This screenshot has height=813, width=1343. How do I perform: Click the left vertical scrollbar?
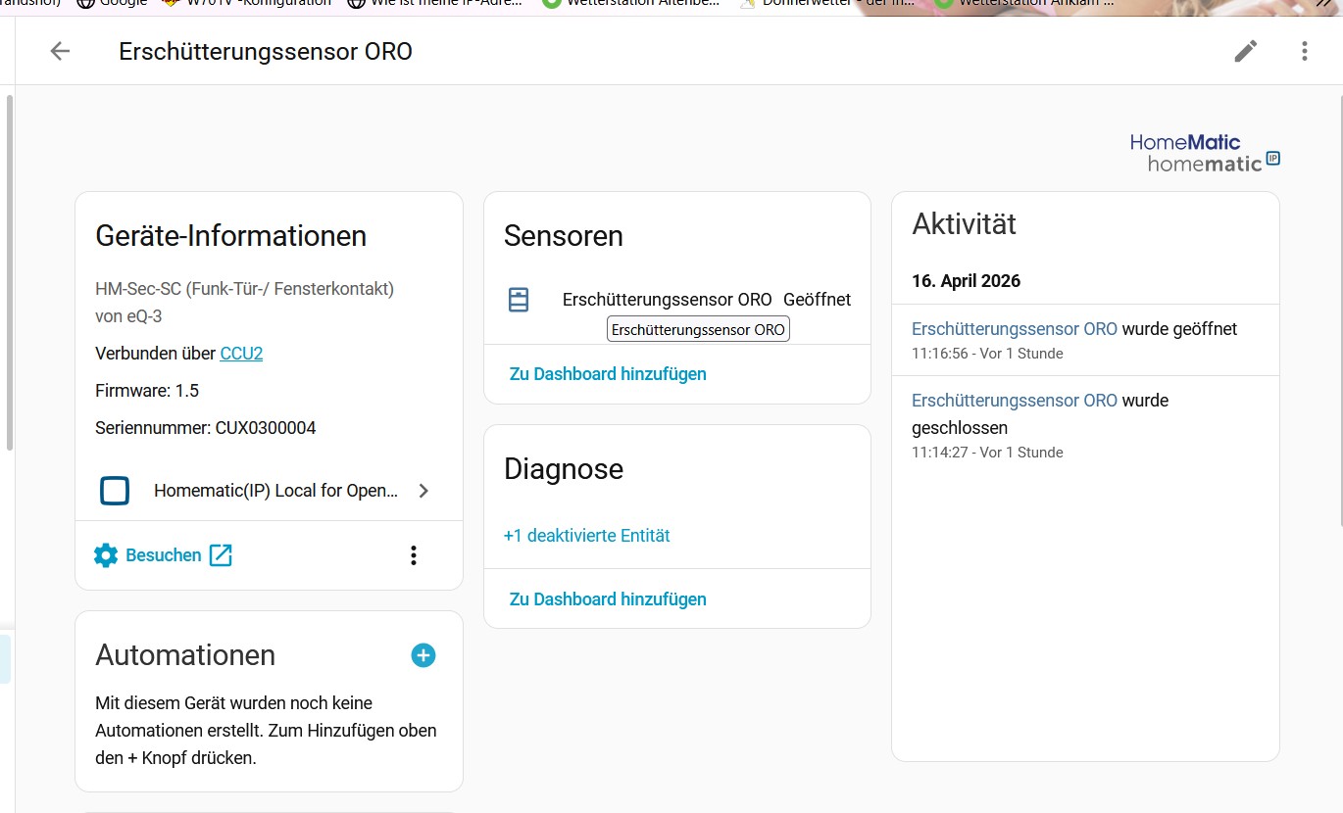pos(10,274)
